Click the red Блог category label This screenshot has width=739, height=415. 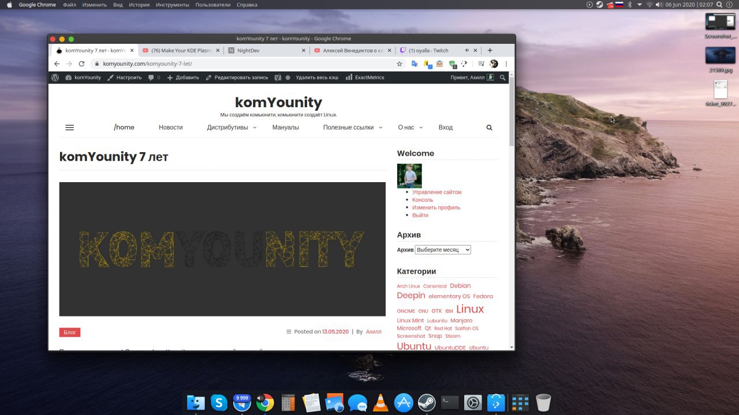coord(70,333)
